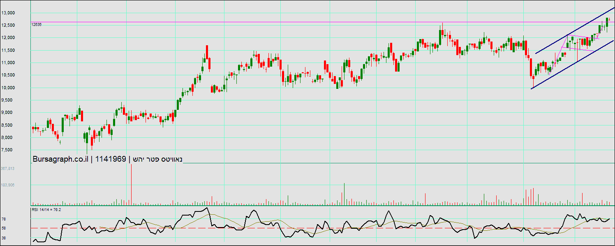
Task: Click the 10,000 price axis label
Action: 8,88
